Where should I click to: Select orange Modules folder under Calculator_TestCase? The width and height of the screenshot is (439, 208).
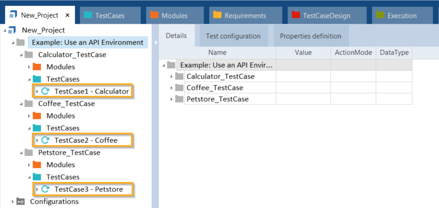point(37,67)
